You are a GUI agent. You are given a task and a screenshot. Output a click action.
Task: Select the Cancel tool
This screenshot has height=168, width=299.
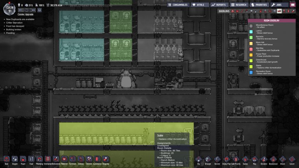(292, 159)
